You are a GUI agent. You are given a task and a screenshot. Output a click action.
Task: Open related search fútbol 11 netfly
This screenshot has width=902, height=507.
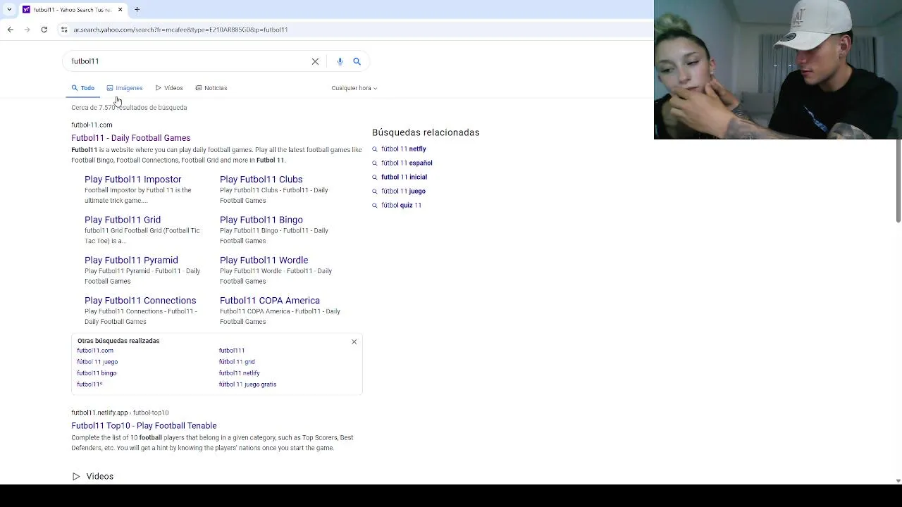404,149
